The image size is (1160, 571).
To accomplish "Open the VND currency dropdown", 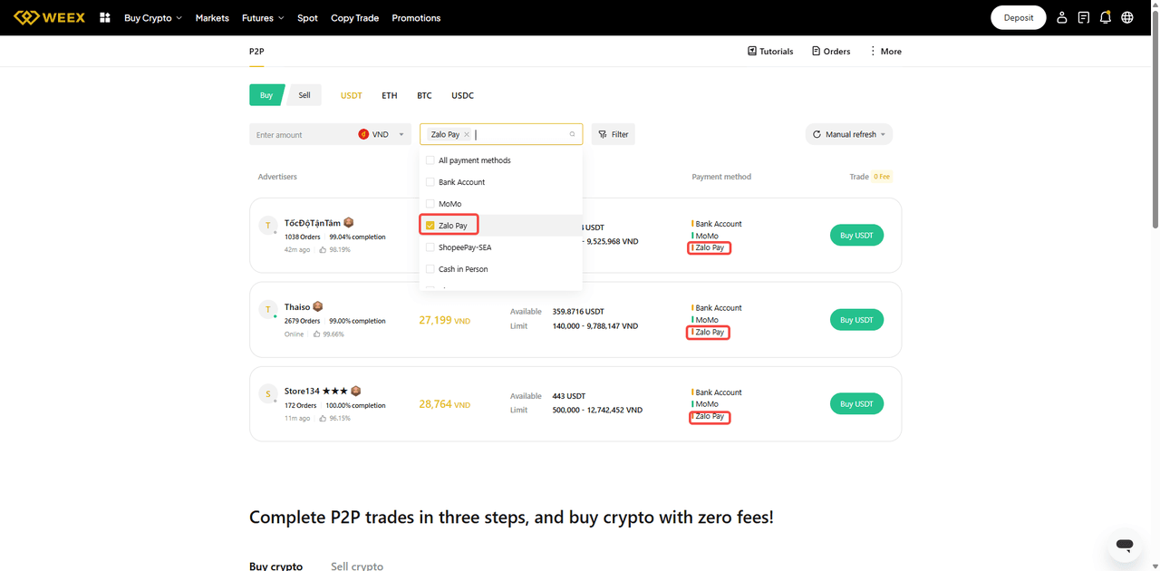I will [x=382, y=134].
